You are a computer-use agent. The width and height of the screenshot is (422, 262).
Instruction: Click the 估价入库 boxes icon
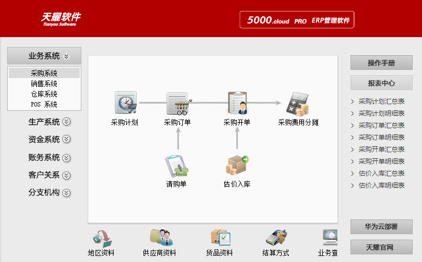pos(237,165)
